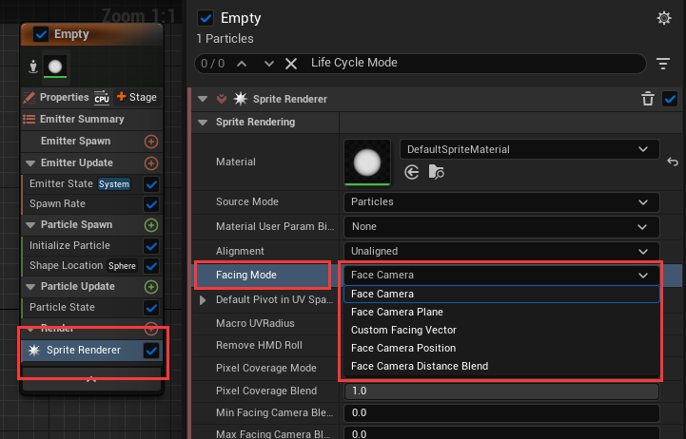686x439 pixels.
Task: Disable the Spawn Rate module checkbox
Action: 150,204
